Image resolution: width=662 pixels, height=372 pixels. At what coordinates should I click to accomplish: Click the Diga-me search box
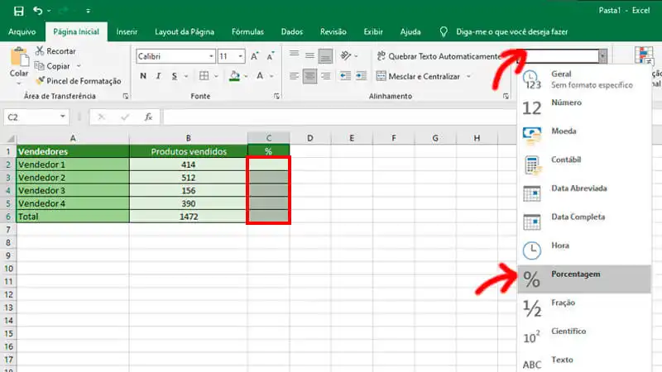coord(511,32)
